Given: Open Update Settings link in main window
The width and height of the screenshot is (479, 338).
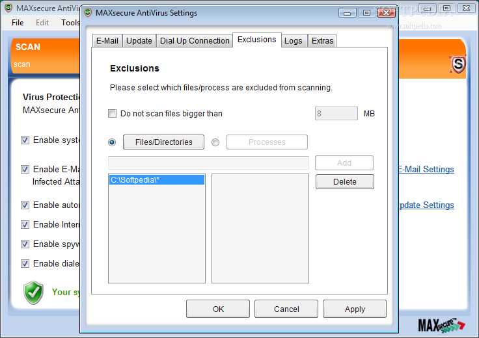Looking at the screenshot, I should [426, 205].
